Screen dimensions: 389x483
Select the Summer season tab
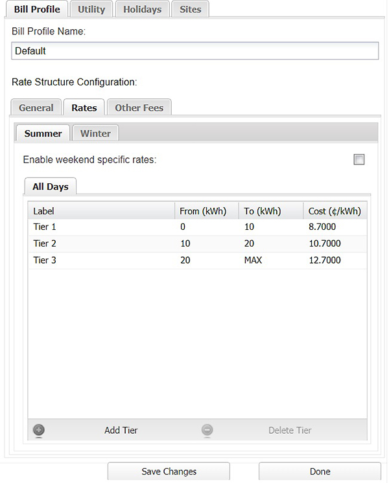tap(43, 133)
